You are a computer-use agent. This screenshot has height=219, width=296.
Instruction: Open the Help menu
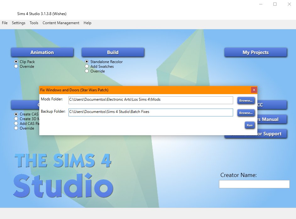pyautogui.click(x=87, y=23)
